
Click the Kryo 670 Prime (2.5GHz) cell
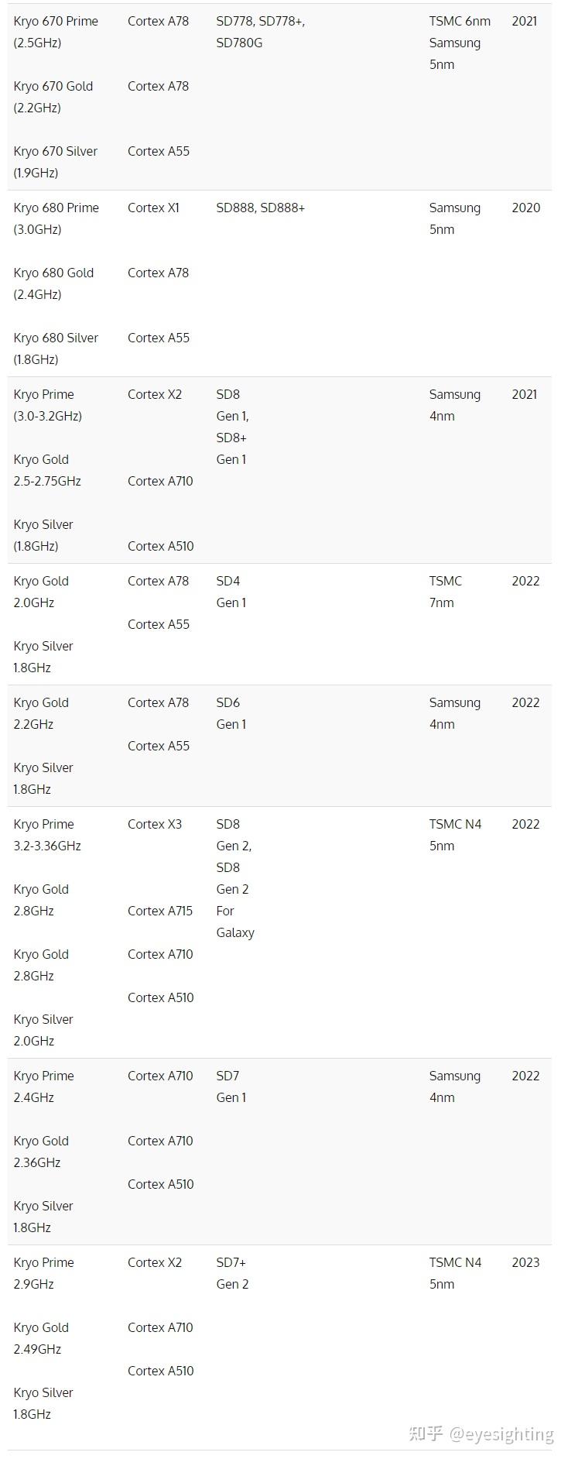tap(56, 32)
